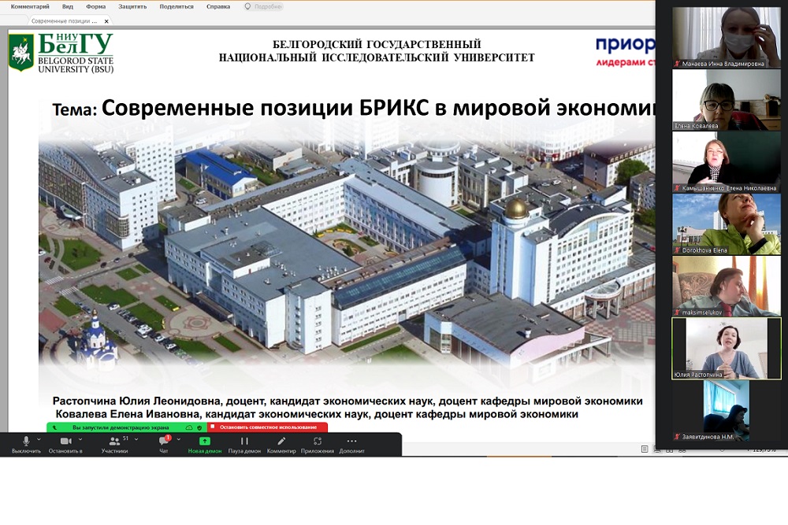Screen dimensions: 788x525
Task: Mute the microphone in Zoom toolbar
Action: 26,442
